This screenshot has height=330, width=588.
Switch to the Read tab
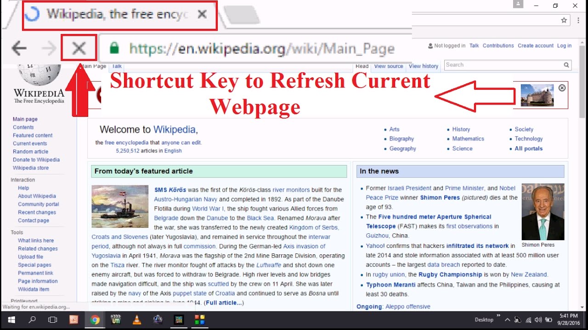(x=362, y=66)
